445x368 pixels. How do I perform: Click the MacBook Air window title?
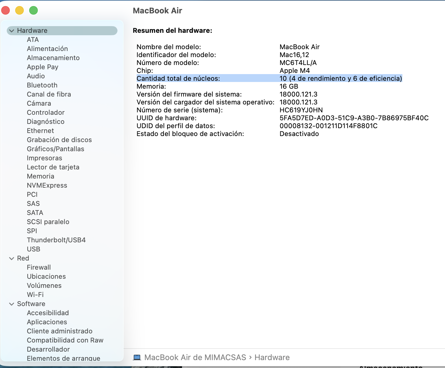[157, 11]
